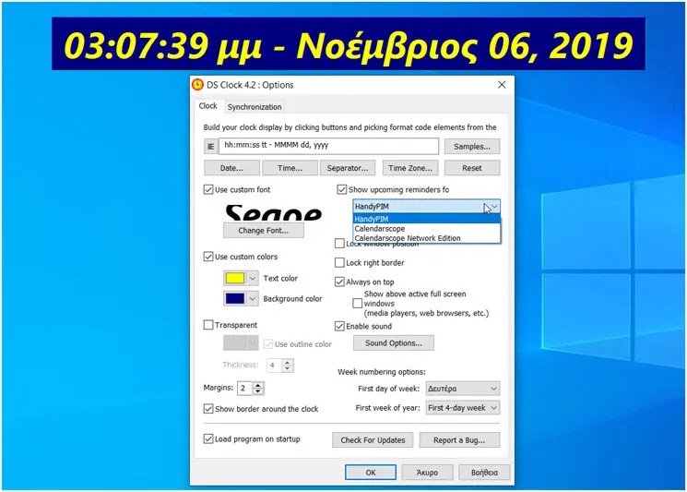The width and height of the screenshot is (687, 492).
Task: Click the DS Clock app icon in title bar
Action: [198, 85]
